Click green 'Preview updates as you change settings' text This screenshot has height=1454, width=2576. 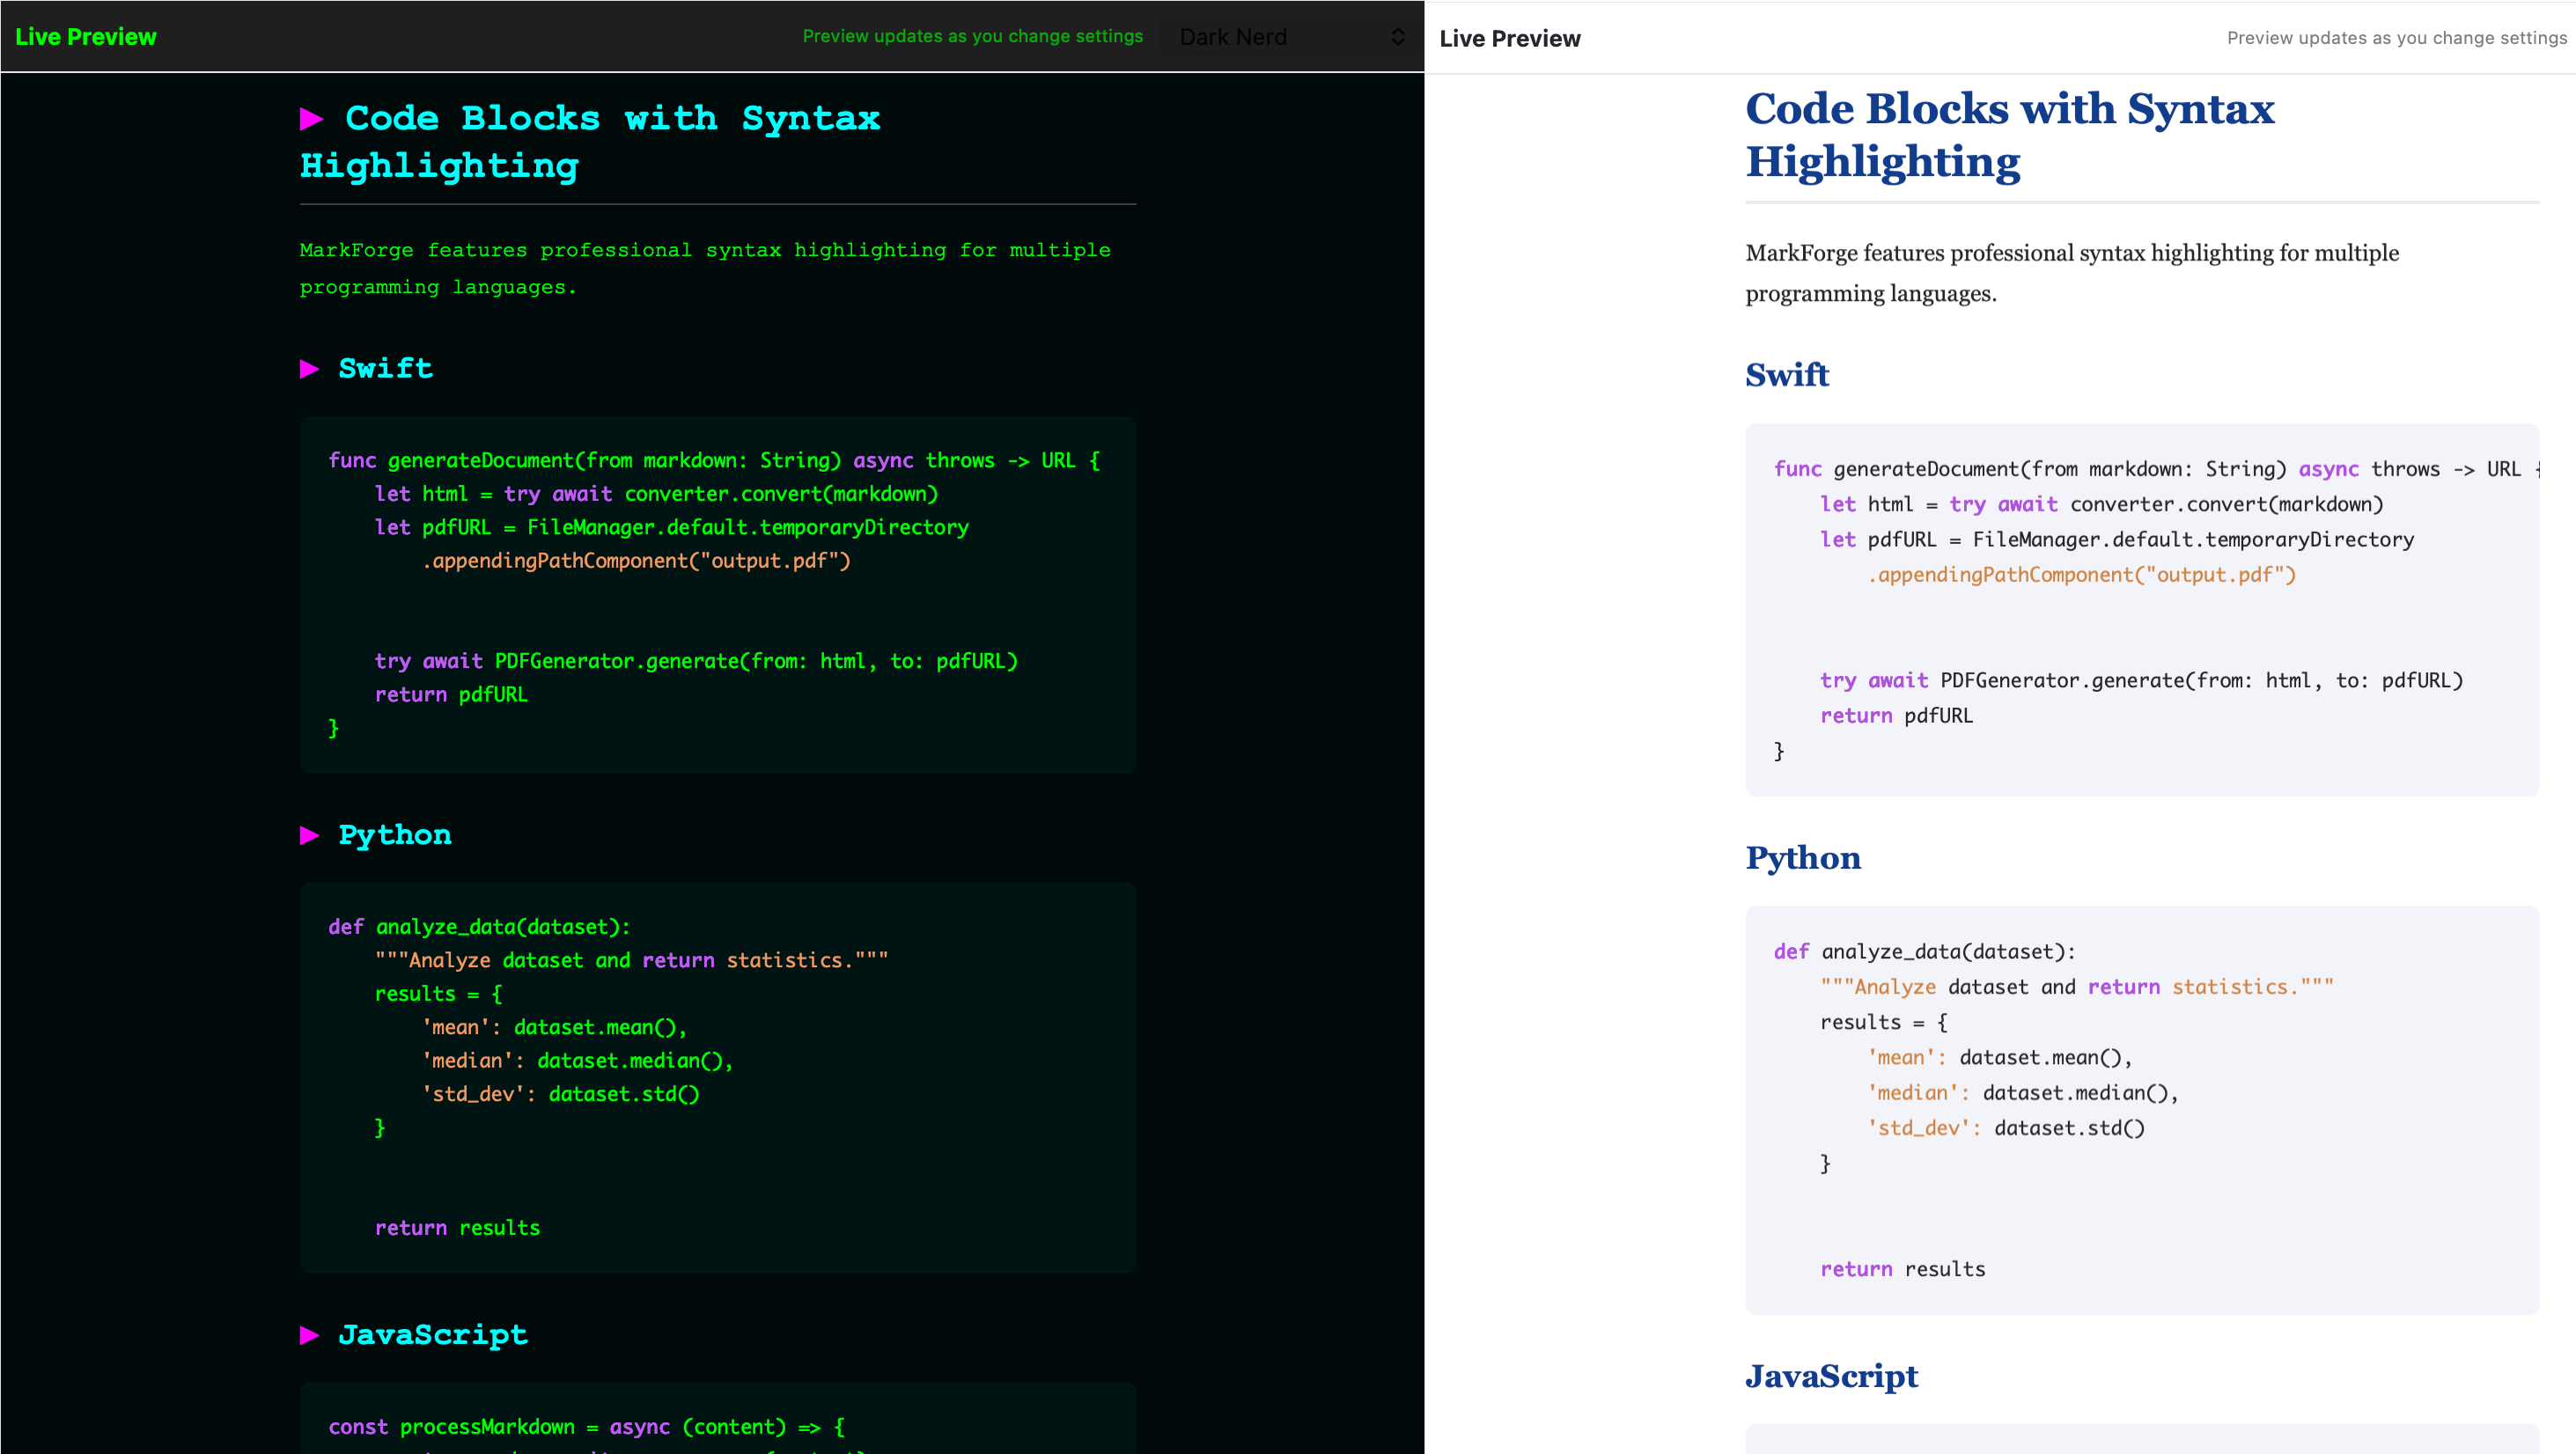click(972, 36)
